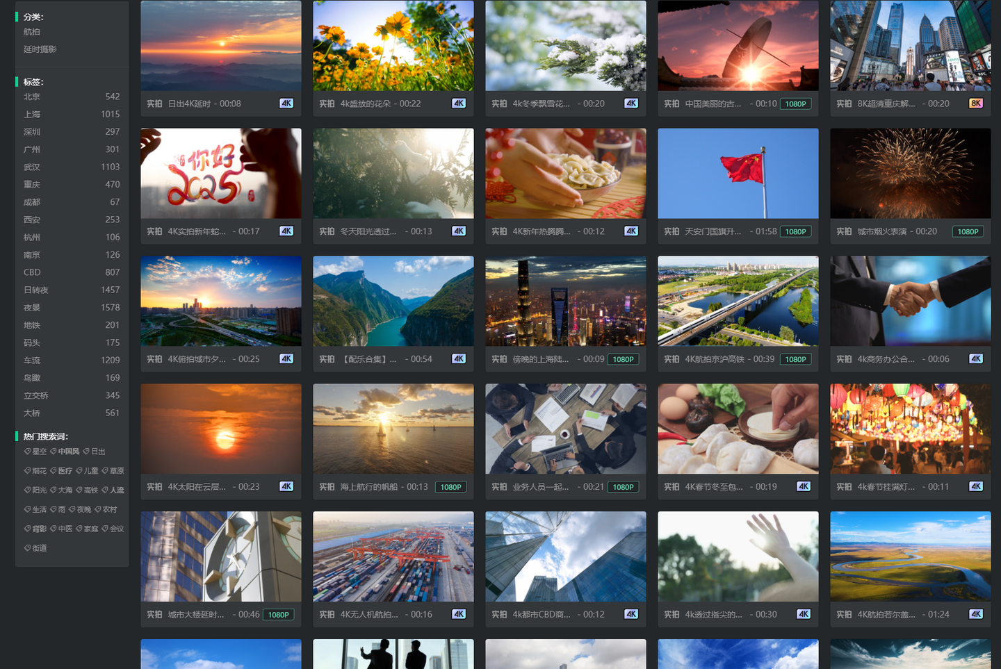
Task: Click the title 4k盛放的花朵
Action: 366,104
